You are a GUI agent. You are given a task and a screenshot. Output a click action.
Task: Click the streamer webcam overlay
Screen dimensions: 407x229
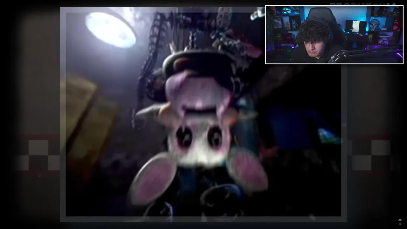(x=334, y=35)
